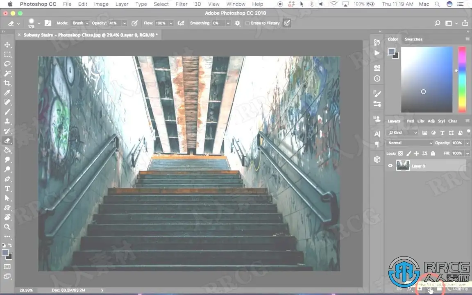This screenshot has width=472, height=295.
Task: Switch to the Paths tab
Action: pyautogui.click(x=410, y=121)
